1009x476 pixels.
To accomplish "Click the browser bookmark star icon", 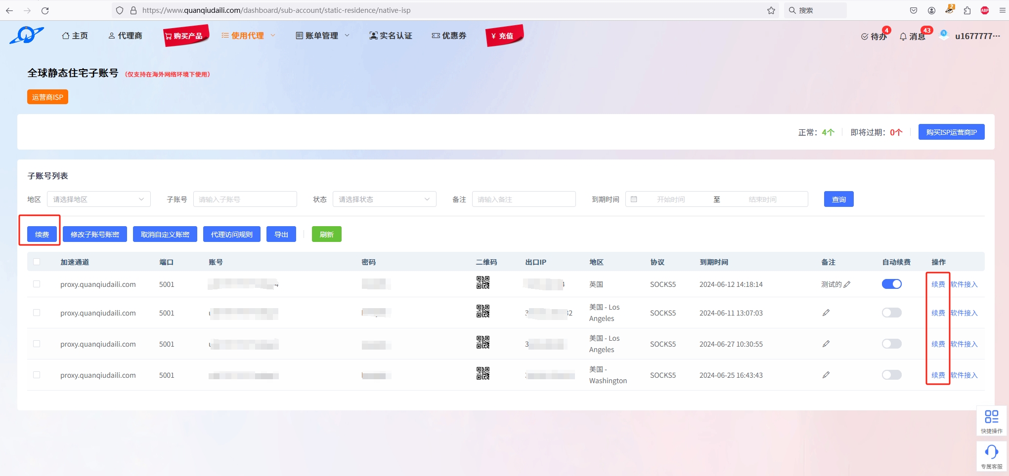I will tap(771, 10).
